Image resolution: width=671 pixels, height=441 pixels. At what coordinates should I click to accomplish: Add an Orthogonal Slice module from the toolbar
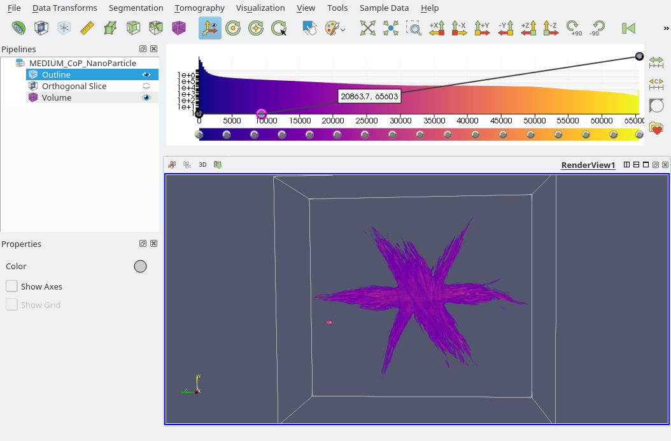tap(41, 28)
